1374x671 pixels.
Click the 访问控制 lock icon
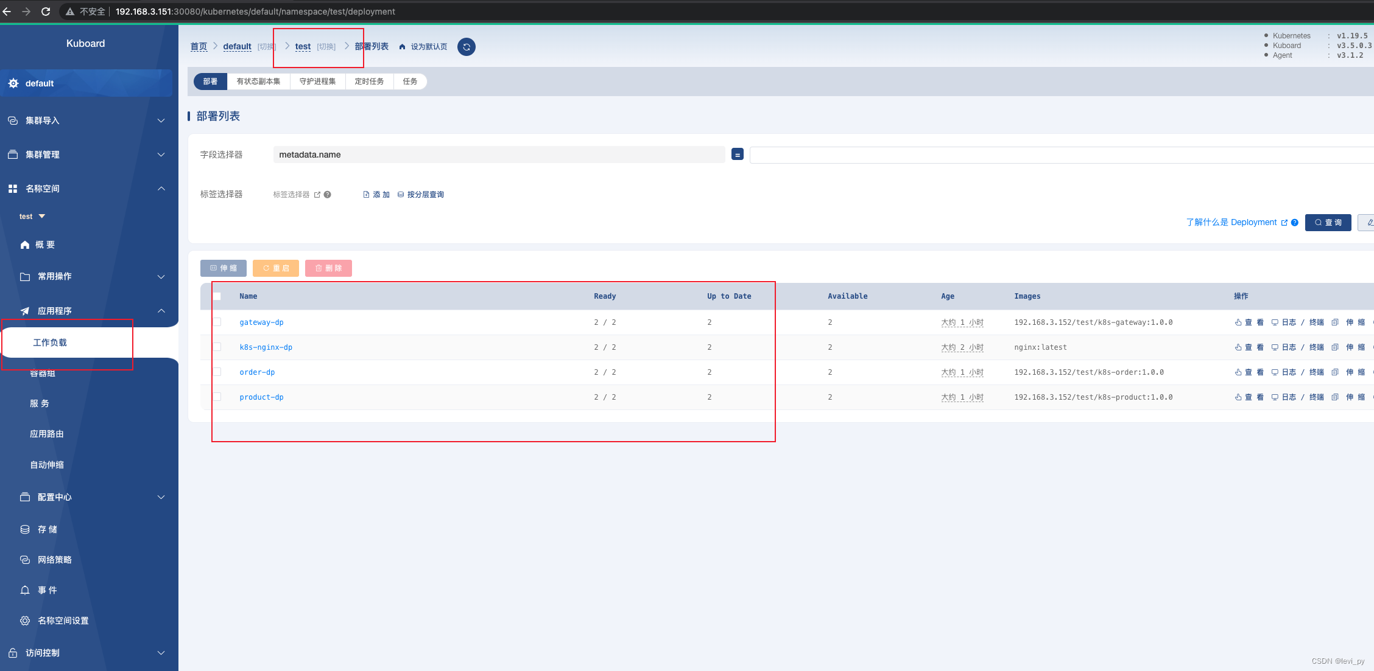click(x=13, y=653)
